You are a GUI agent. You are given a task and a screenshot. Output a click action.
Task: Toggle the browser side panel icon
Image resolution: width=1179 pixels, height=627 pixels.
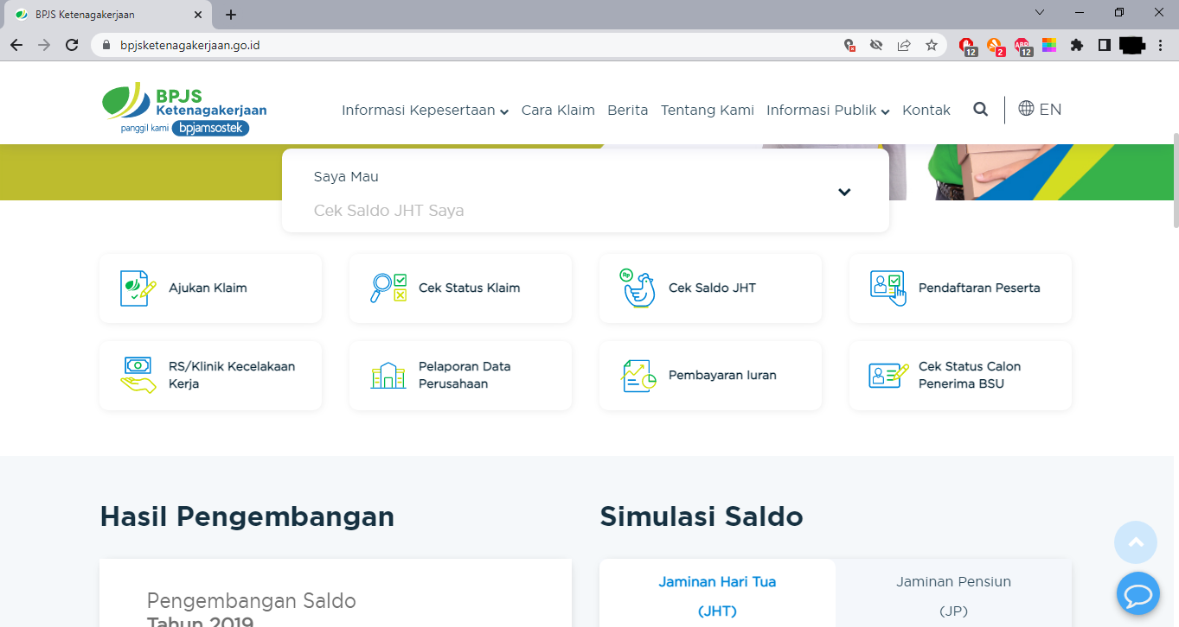click(1105, 45)
